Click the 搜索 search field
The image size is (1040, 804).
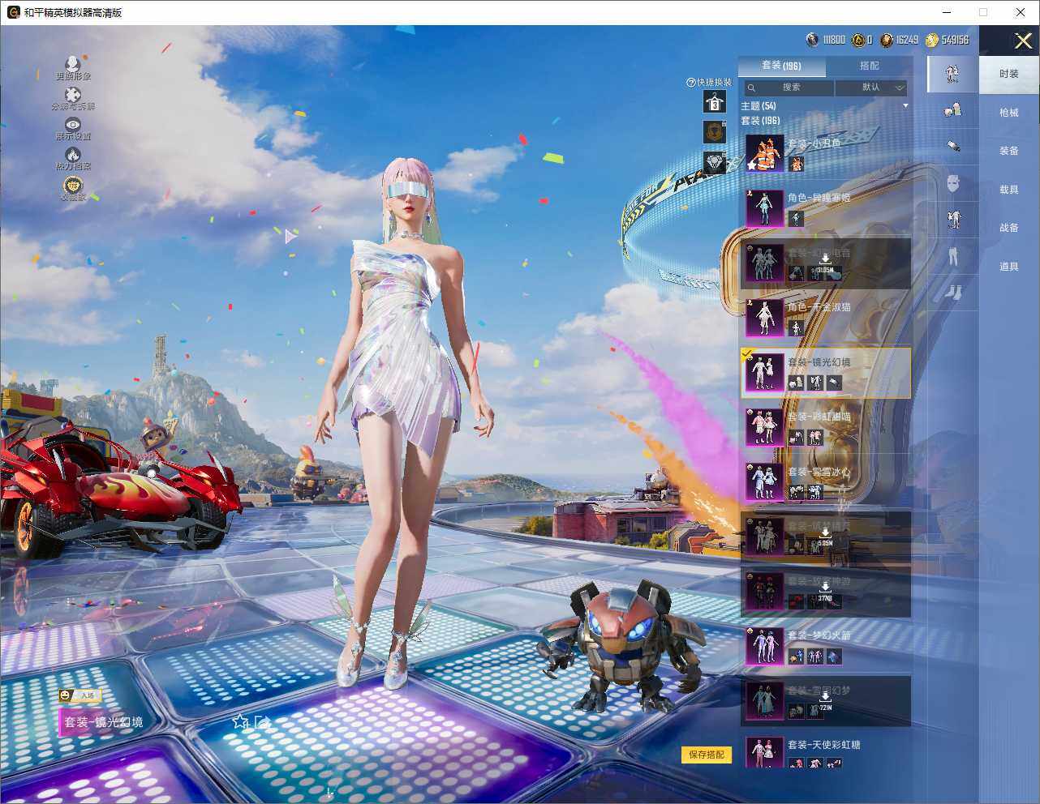point(789,88)
